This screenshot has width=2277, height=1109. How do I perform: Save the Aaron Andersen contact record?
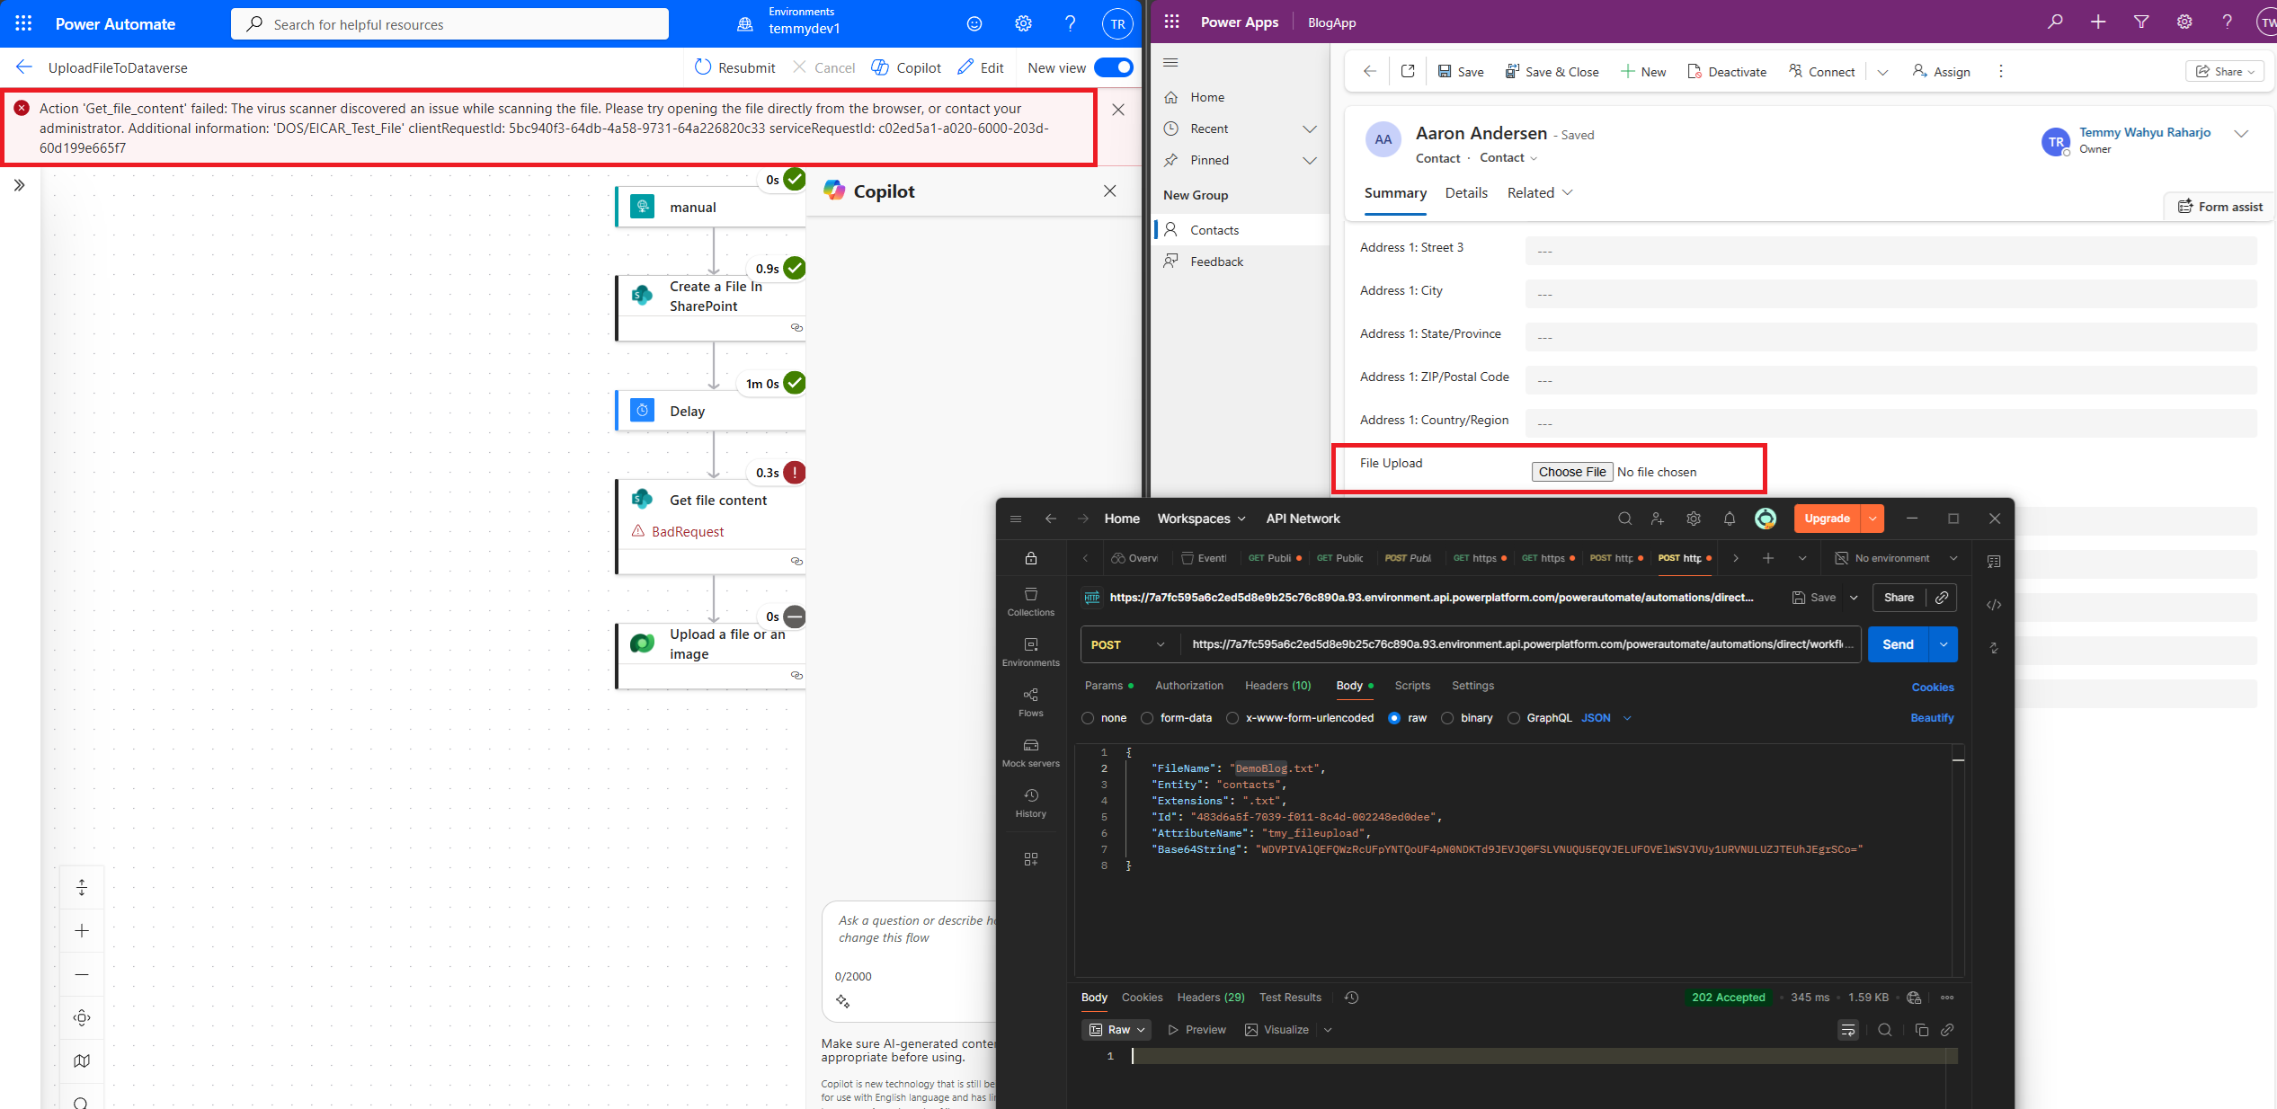[1461, 71]
